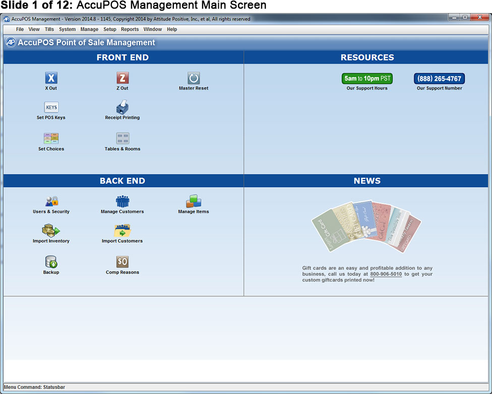
Task: Open Tables & Rooms icon
Action: coord(122,139)
